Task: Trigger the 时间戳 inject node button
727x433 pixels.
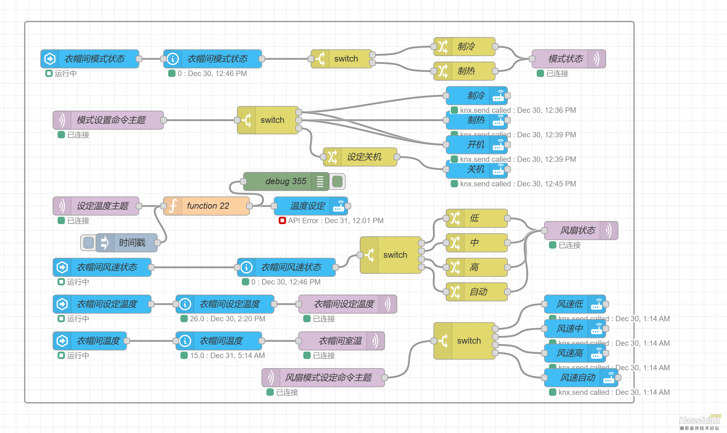Action: click(88, 243)
